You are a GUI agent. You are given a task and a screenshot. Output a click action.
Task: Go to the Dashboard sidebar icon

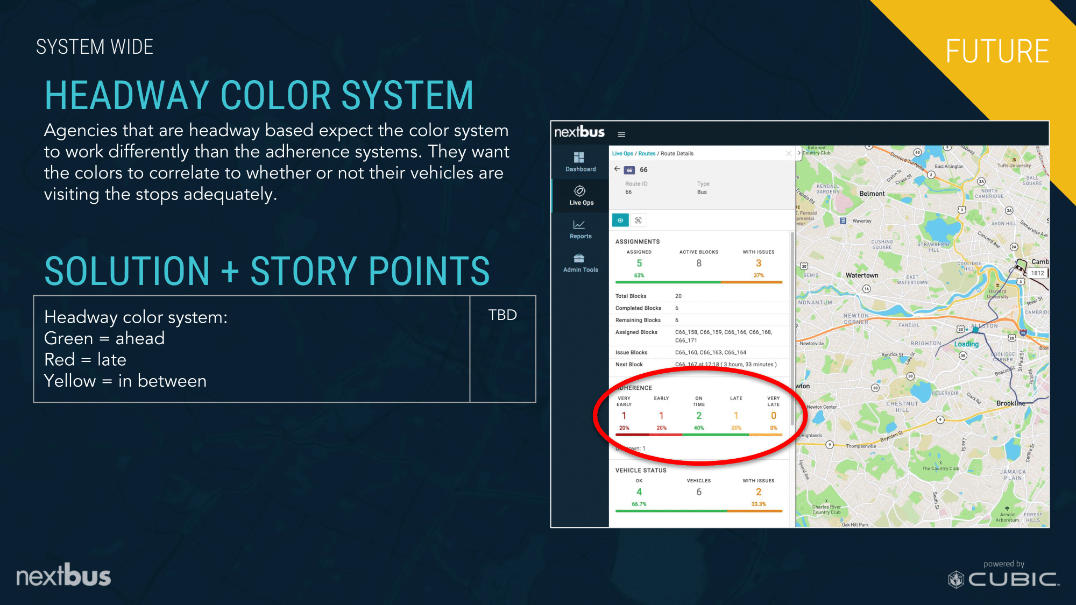tap(579, 158)
